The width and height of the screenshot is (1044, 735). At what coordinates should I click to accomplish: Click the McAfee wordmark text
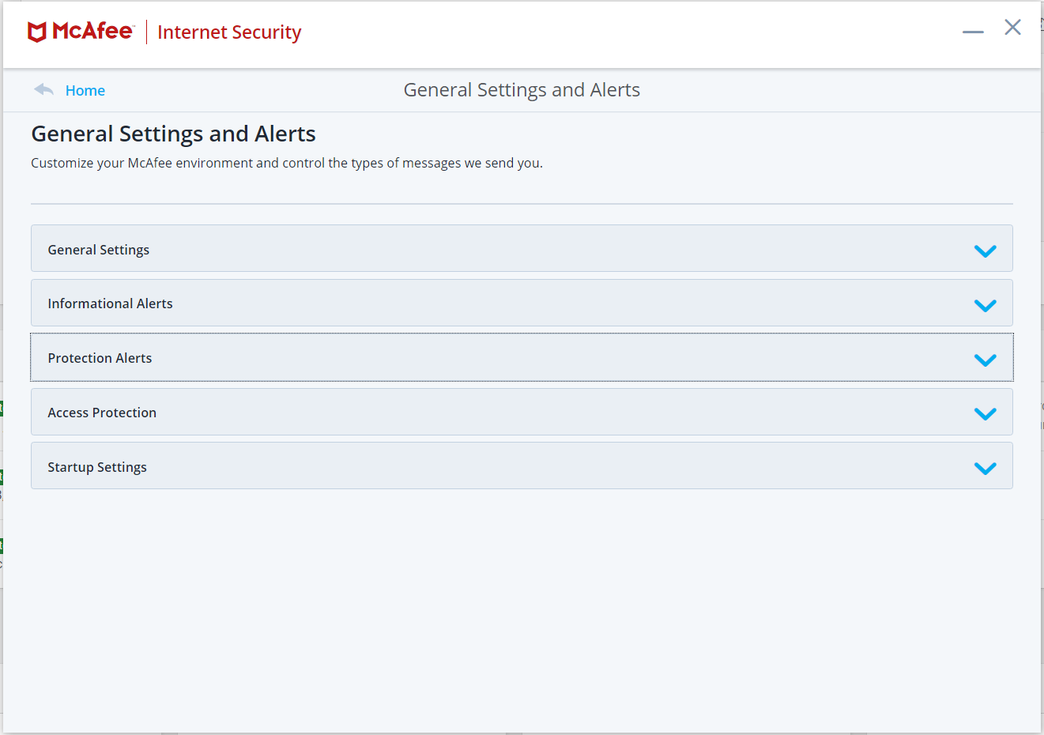coord(92,31)
